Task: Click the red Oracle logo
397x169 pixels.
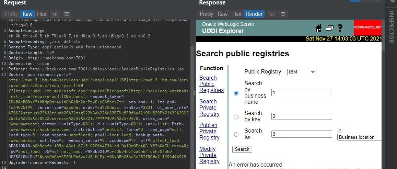Action: (x=367, y=28)
